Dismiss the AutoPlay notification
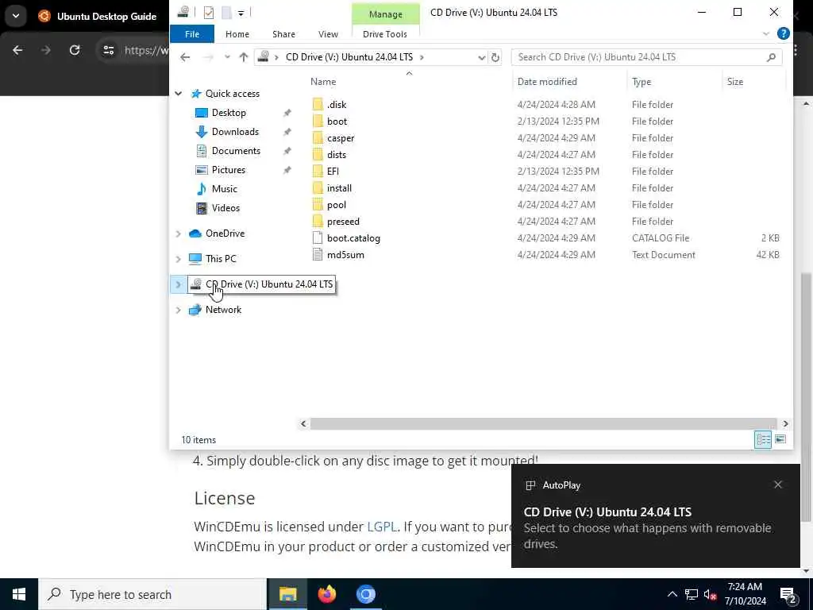 click(x=778, y=485)
